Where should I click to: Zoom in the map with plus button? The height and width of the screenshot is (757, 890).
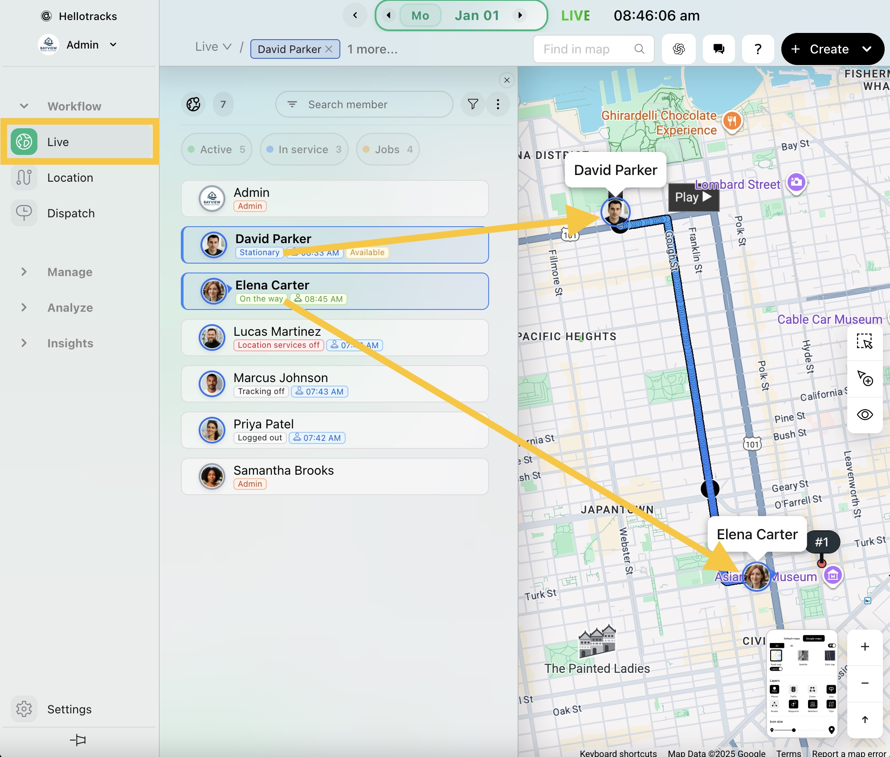click(x=865, y=647)
